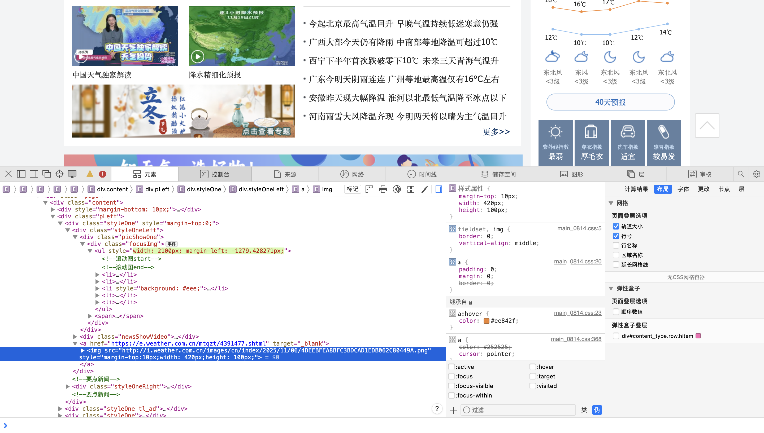Toggle the rulers icon in breadcrumb bar
The width and height of the screenshot is (764, 433).
pyautogui.click(x=369, y=189)
